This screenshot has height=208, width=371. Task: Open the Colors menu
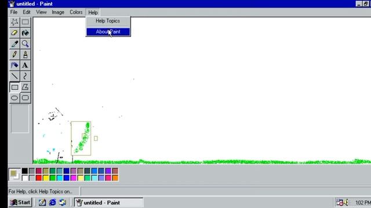pos(76,12)
